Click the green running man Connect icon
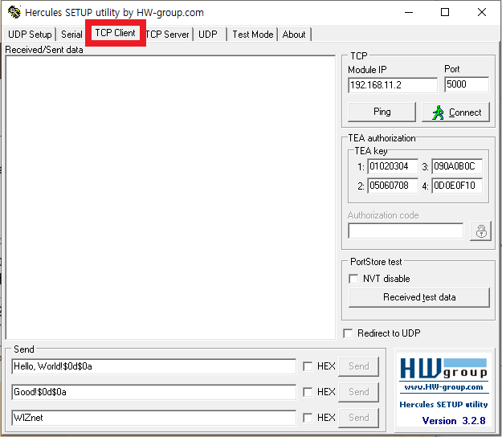This screenshot has height=437, width=502. pos(438,112)
